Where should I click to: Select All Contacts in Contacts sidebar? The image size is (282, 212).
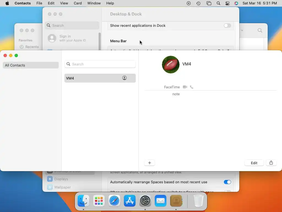tap(31, 65)
